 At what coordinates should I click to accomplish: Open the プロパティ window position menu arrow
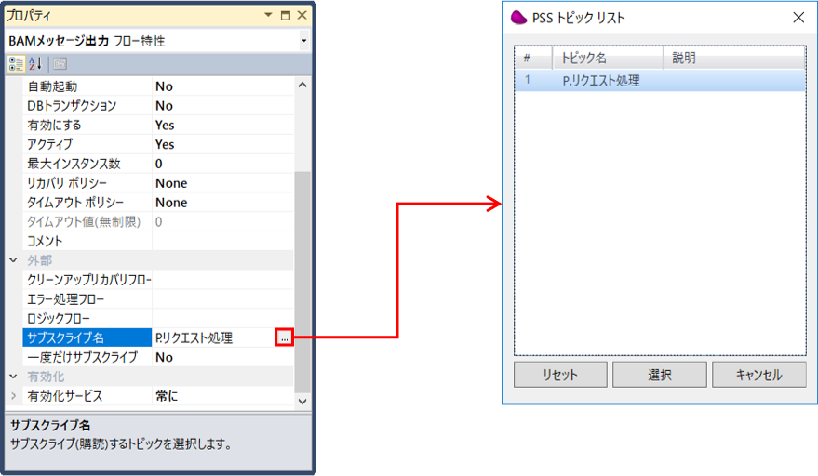click(268, 15)
